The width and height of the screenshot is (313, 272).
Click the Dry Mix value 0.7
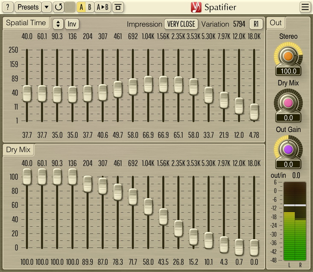[x=239, y=262]
